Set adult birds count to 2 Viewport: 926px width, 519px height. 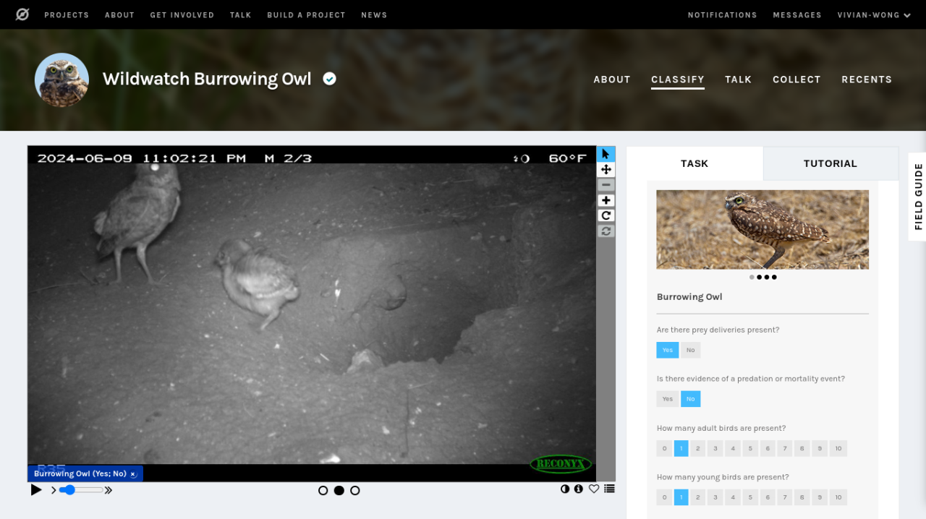pos(698,448)
